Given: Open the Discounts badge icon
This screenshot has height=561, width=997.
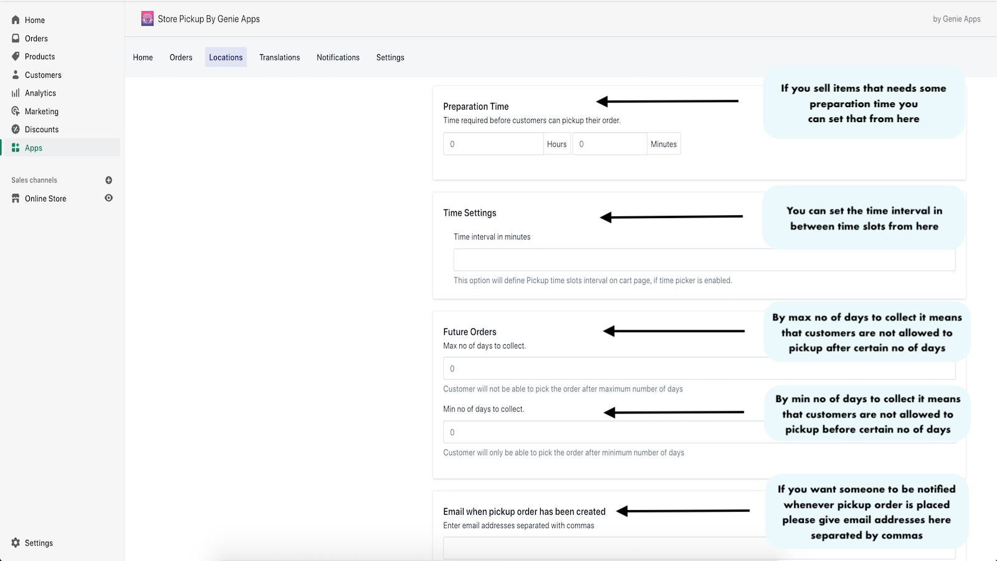Looking at the screenshot, I should click(x=16, y=129).
